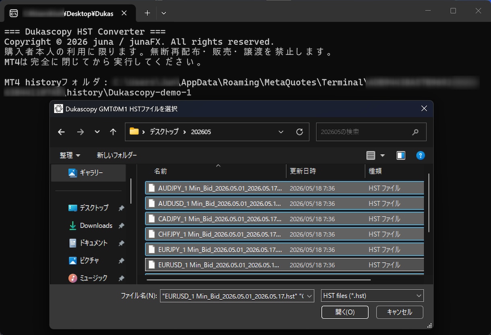Click the file icon of the AUDJPY_1 row

pyautogui.click(x=152, y=188)
